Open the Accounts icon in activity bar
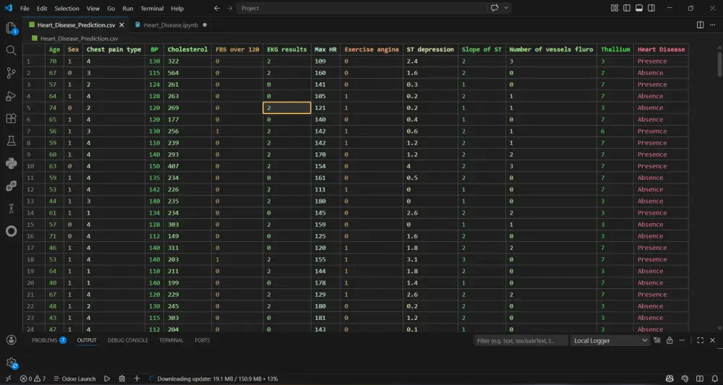 11,340
